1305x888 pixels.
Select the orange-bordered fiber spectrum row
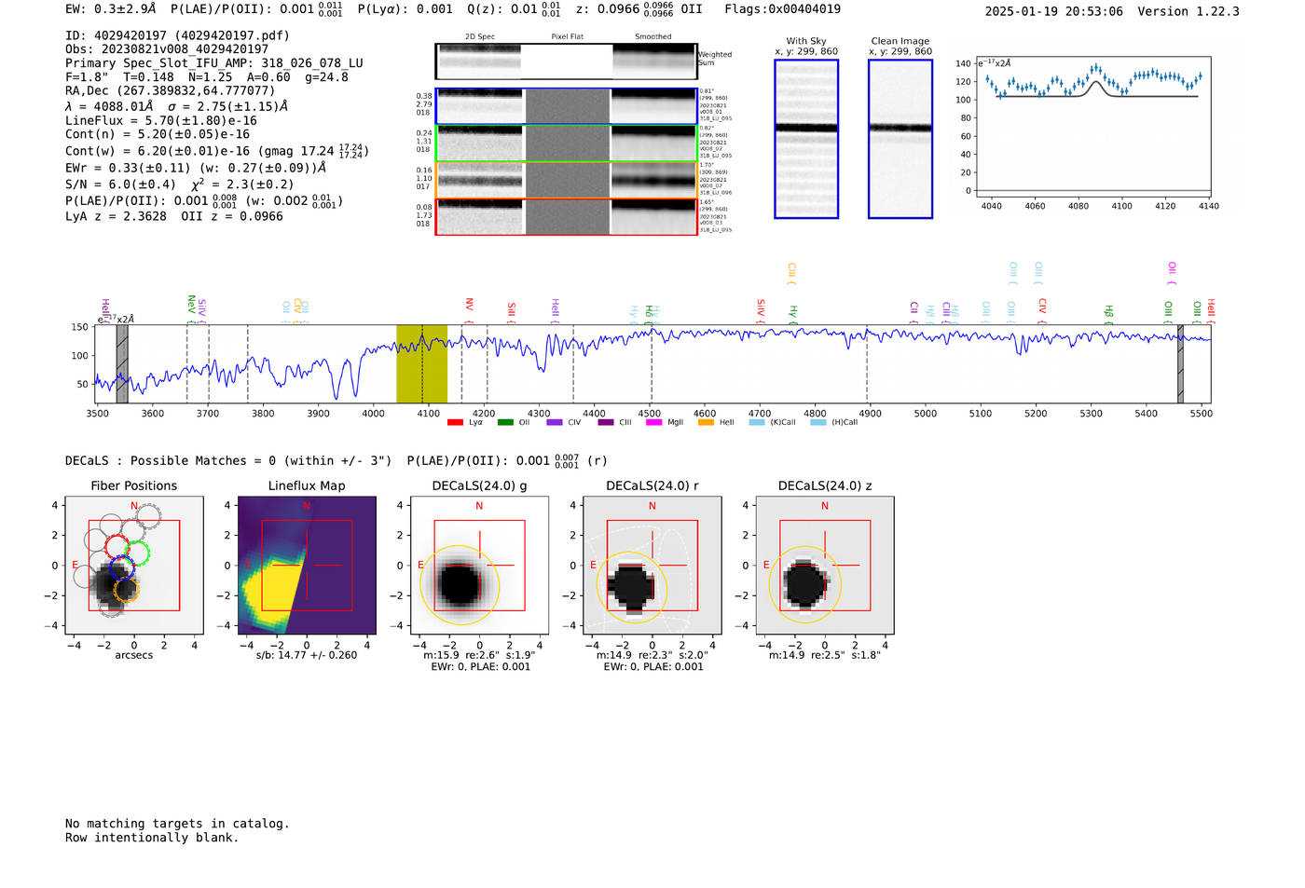tap(566, 180)
